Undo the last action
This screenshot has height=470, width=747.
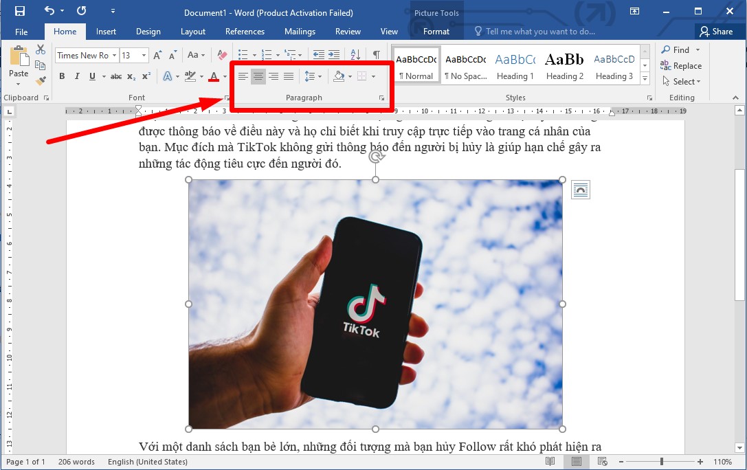49,10
